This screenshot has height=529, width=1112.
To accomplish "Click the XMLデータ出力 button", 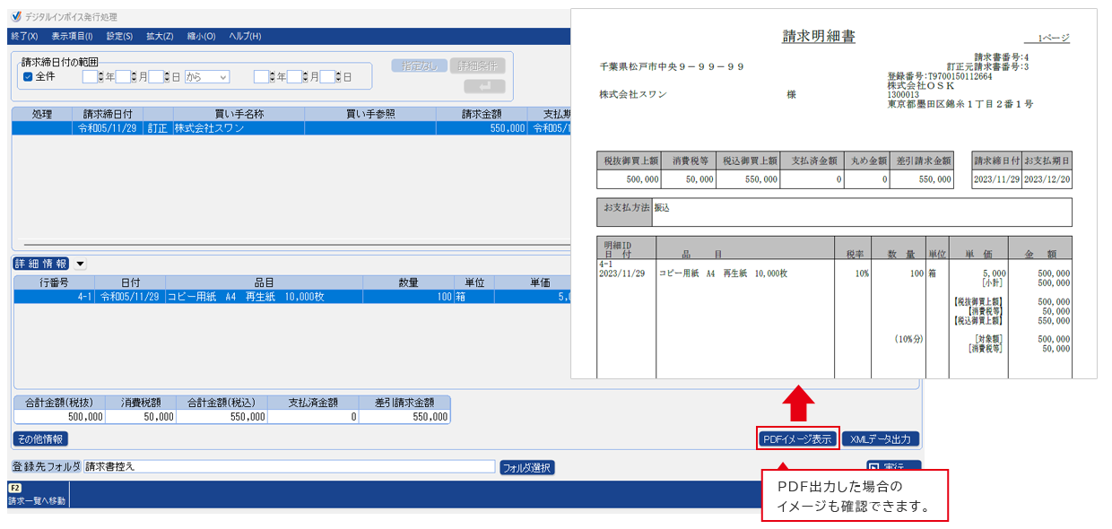I will coord(880,438).
